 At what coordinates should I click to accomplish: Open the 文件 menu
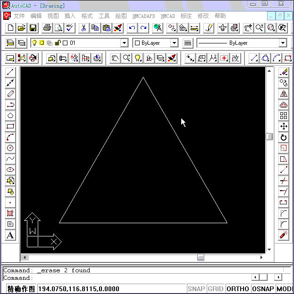tap(19, 16)
